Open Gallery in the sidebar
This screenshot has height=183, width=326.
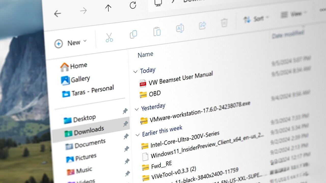76,80
